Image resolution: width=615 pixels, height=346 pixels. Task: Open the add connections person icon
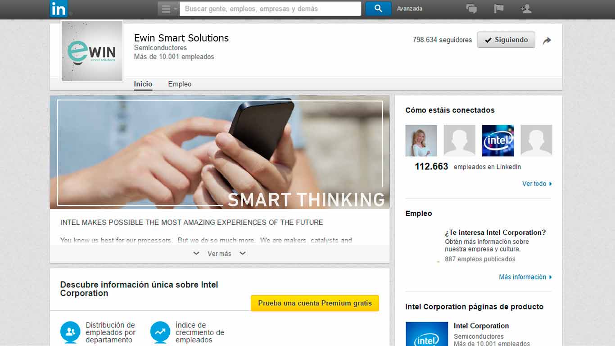pyautogui.click(x=526, y=9)
